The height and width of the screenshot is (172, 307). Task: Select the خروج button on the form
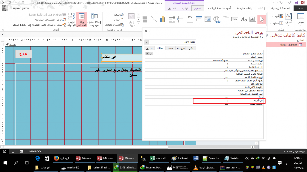click(24, 54)
